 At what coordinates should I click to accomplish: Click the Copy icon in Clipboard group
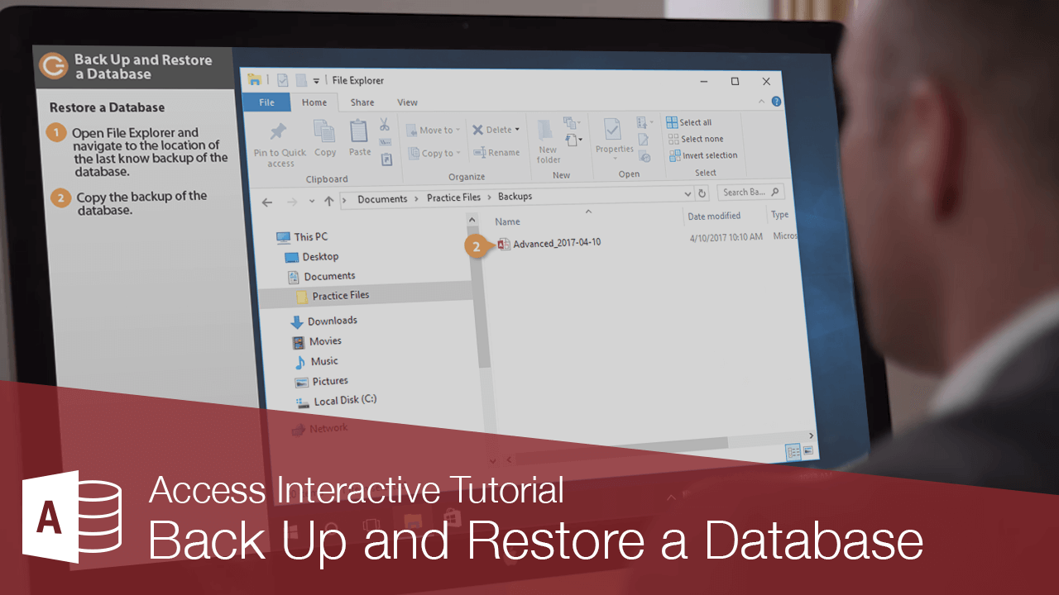(x=324, y=132)
